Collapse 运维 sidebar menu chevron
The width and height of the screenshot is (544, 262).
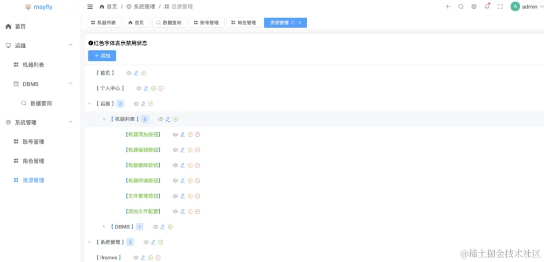(71, 45)
